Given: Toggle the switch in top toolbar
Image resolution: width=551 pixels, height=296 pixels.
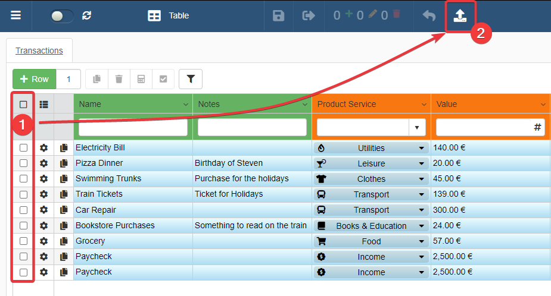Looking at the screenshot, I should coord(62,16).
